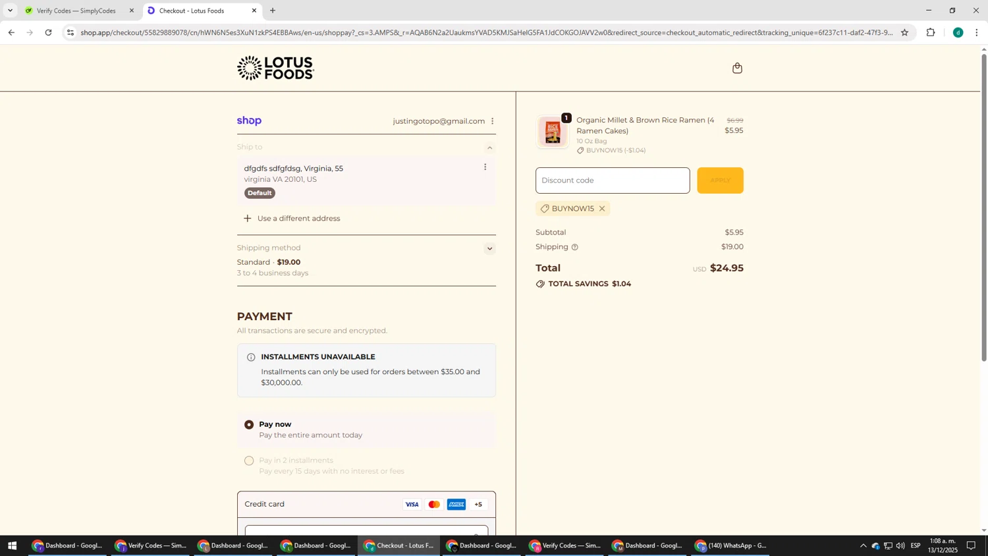The width and height of the screenshot is (988, 556).
Task: Close the Checkout - Lotus Foods tab
Action: (254, 11)
